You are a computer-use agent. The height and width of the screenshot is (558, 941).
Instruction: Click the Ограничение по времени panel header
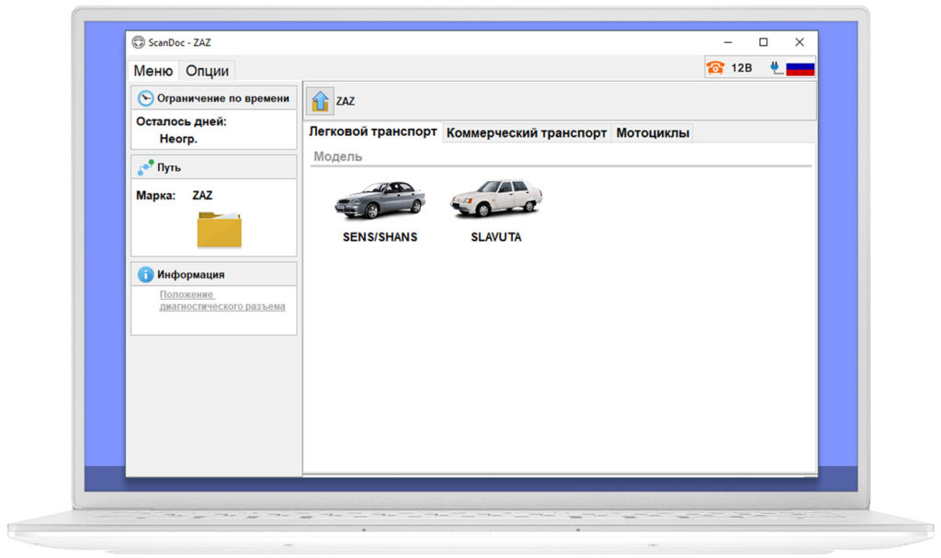pos(214,98)
